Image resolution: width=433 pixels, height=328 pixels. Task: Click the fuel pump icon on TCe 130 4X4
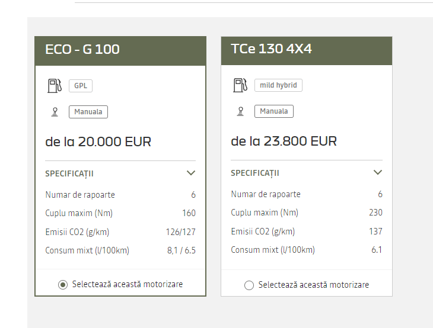pos(240,85)
